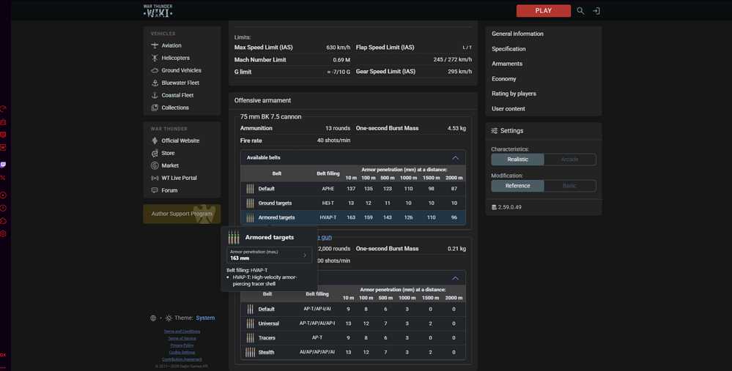Go to Armaments section

tap(507, 64)
